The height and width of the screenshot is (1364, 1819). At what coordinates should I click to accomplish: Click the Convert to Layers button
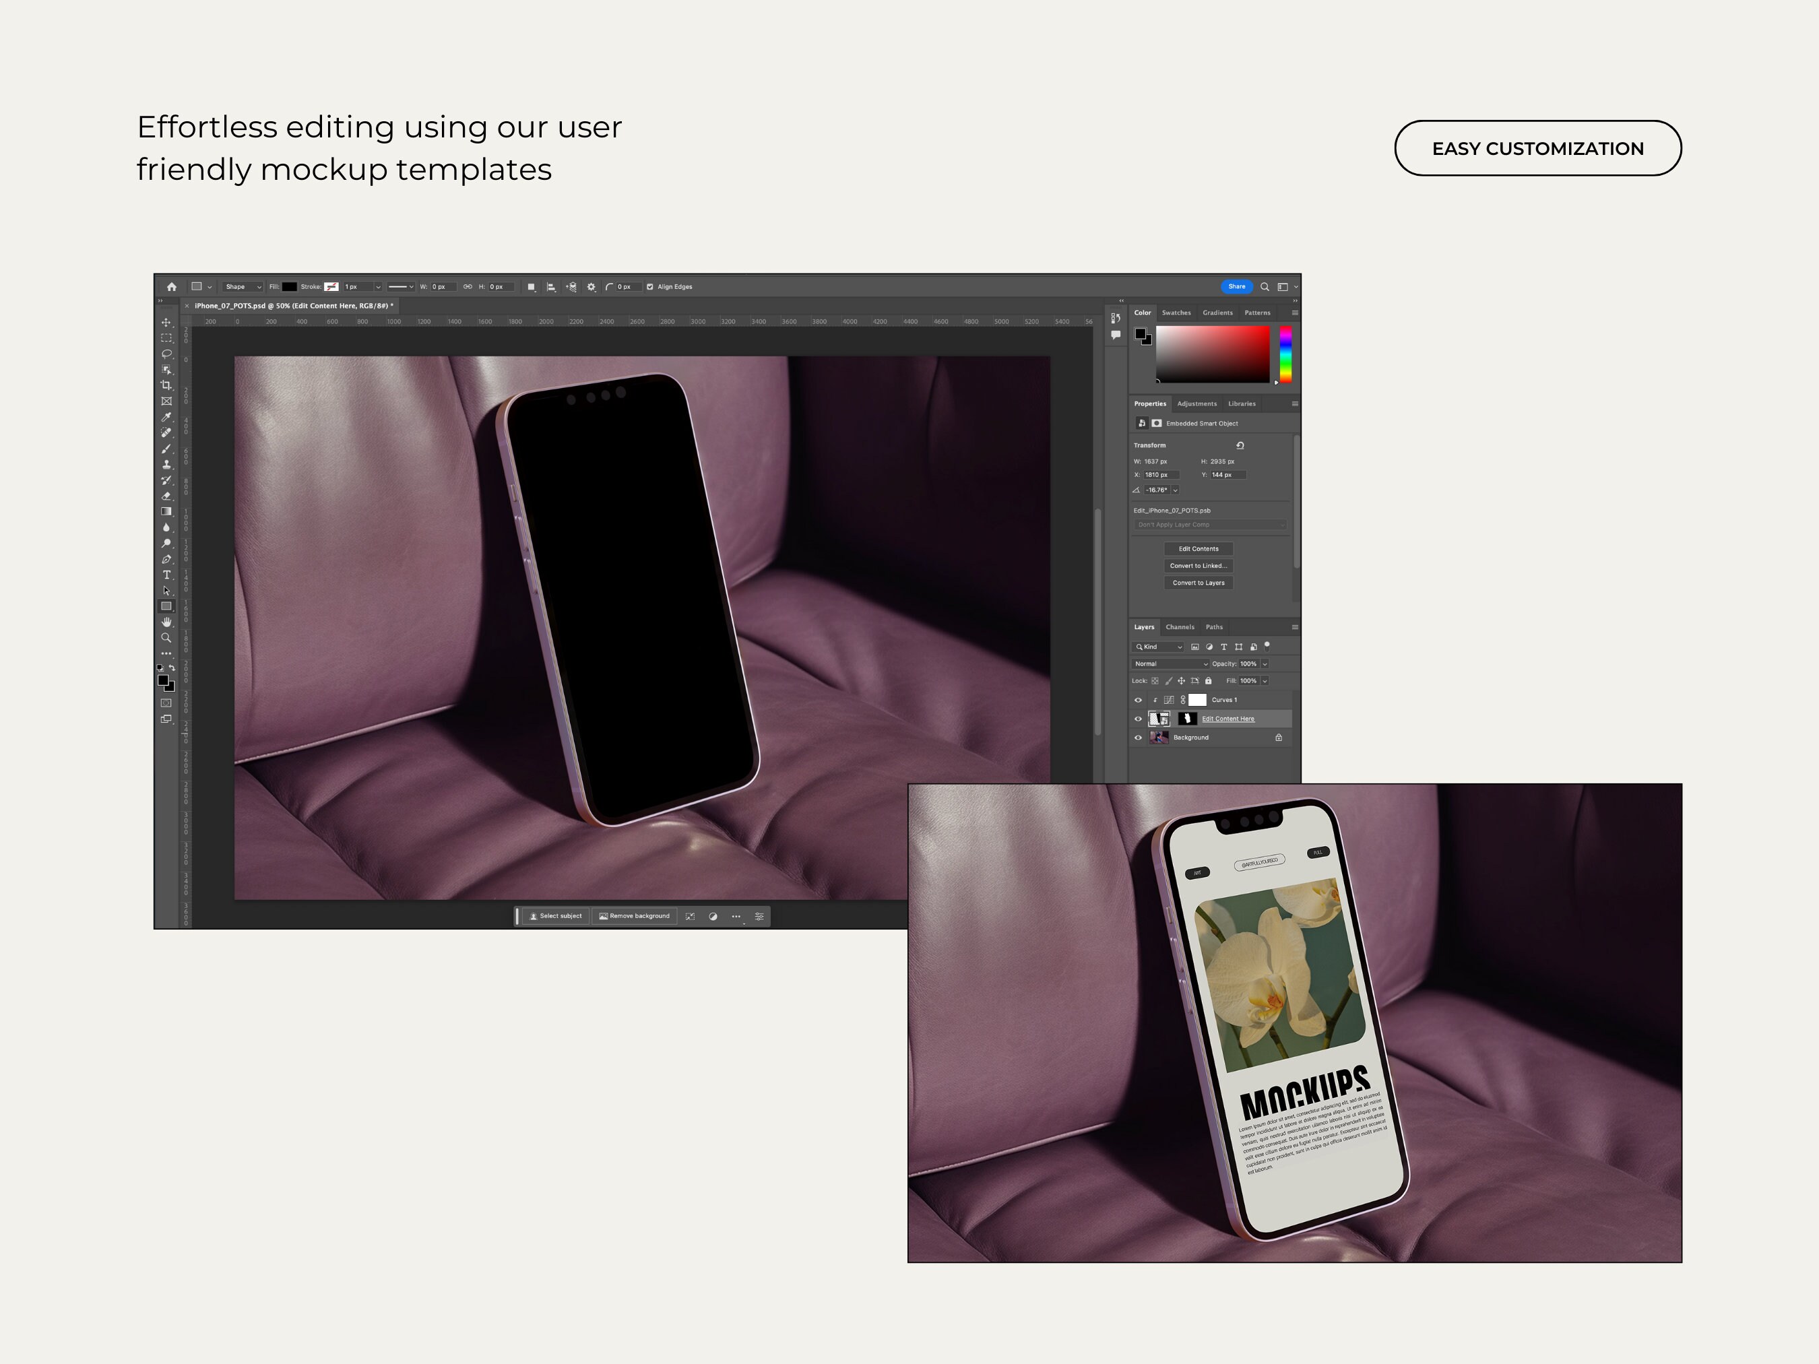[1198, 584]
